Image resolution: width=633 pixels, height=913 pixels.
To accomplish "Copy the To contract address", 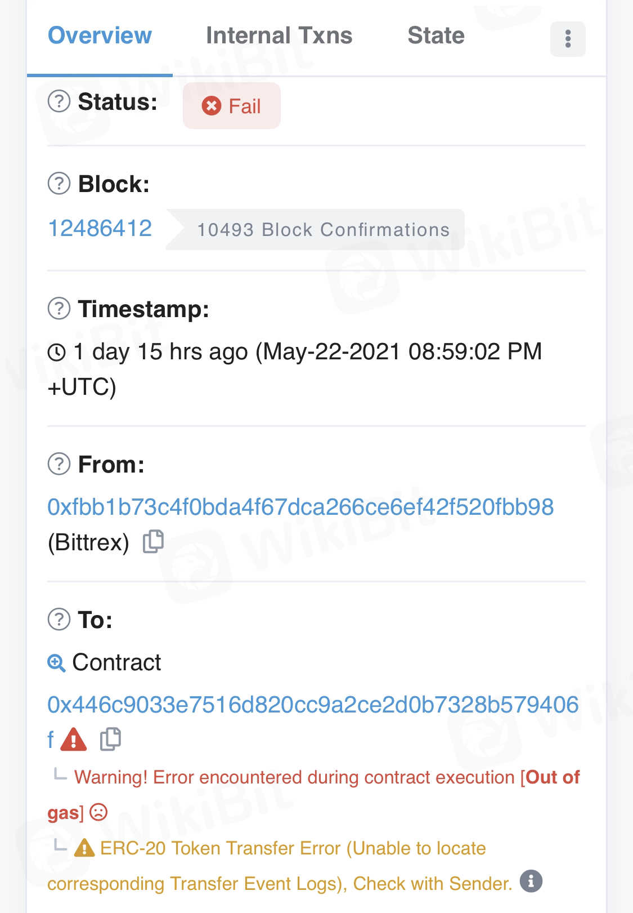I will 110,739.
